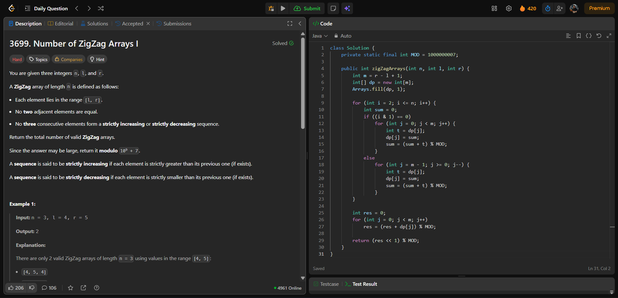This screenshot has height=298, width=618.
Task: Go to the next question arrow
Action: point(89,8)
